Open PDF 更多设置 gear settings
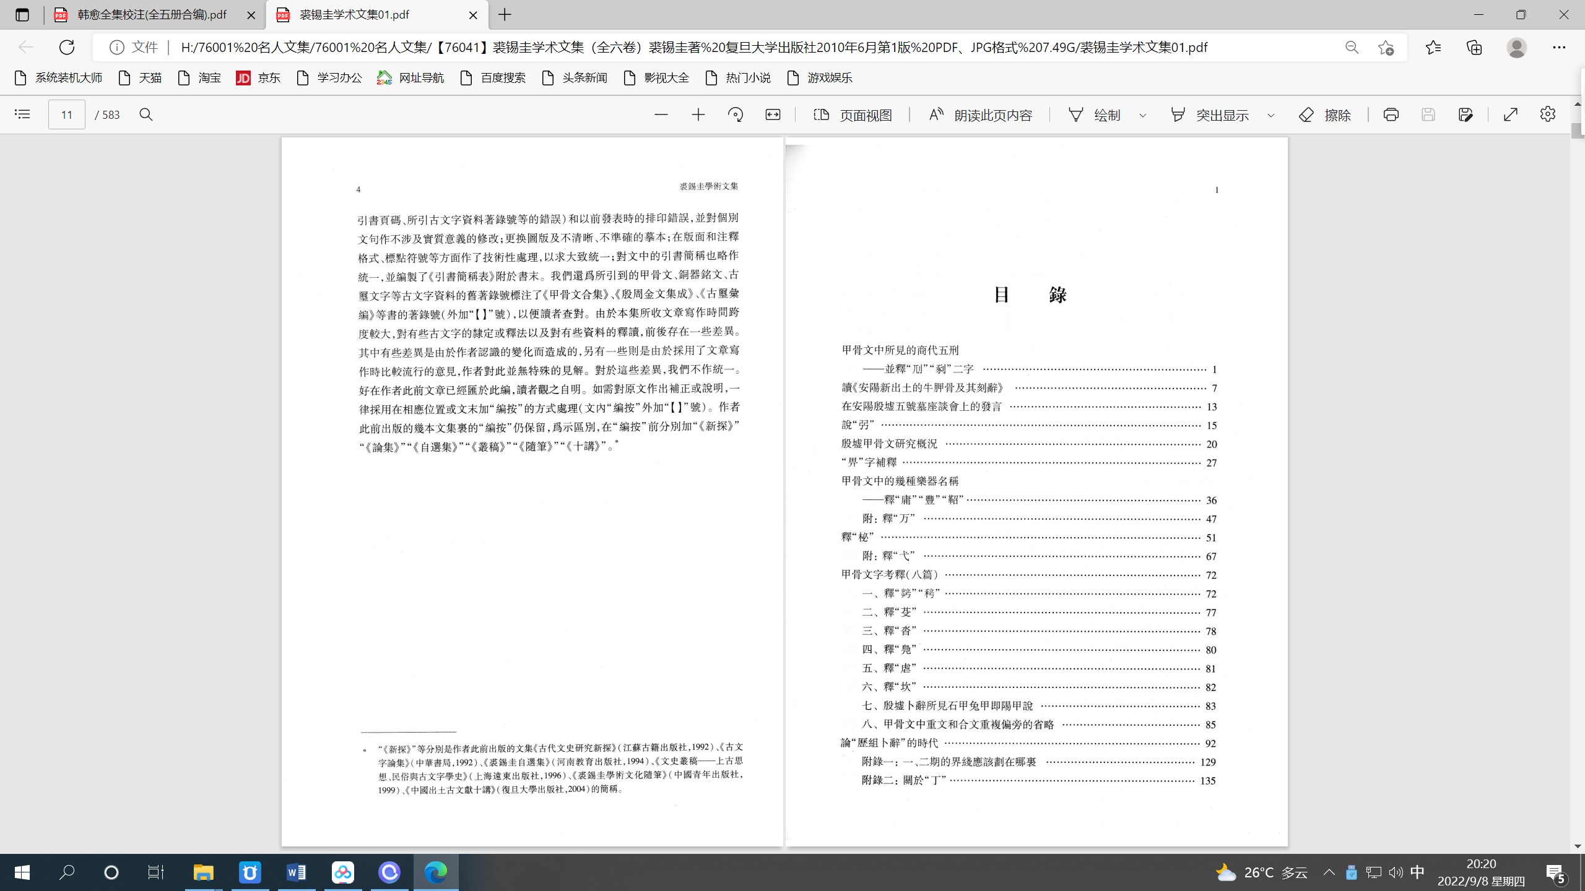The image size is (1585, 891). tap(1548, 114)
